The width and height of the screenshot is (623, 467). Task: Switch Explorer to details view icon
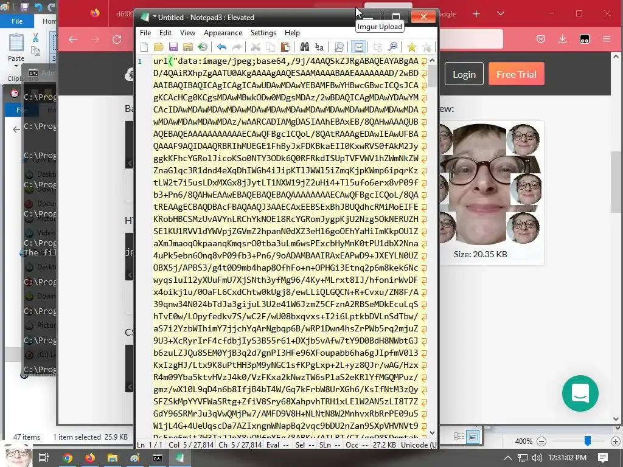tap(459, 437)
